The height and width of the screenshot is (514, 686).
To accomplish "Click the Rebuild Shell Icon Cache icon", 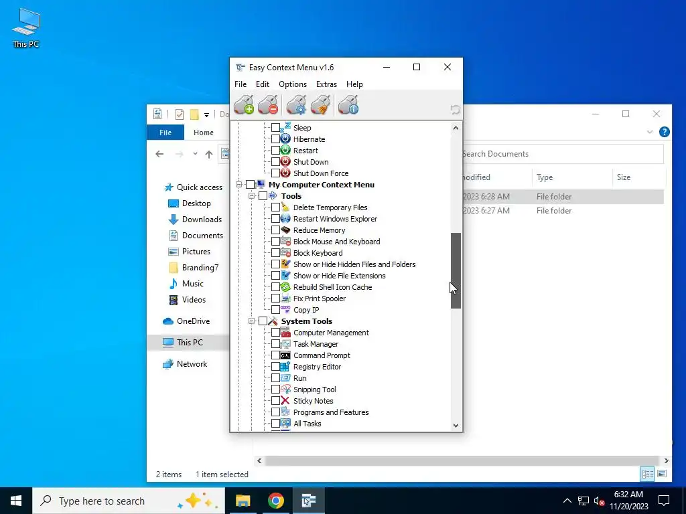I will click(285, 286).
